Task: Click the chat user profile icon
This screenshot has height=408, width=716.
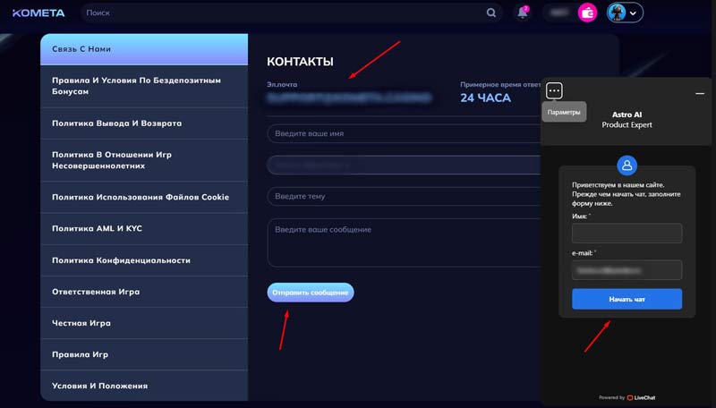Action: [626, 166]
